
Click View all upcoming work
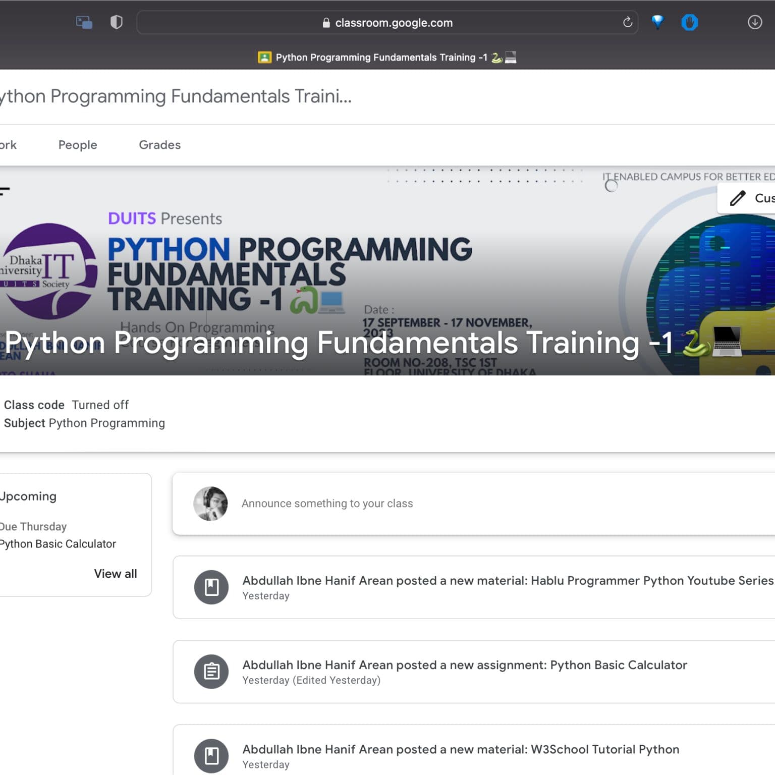(x=116, y=574)
